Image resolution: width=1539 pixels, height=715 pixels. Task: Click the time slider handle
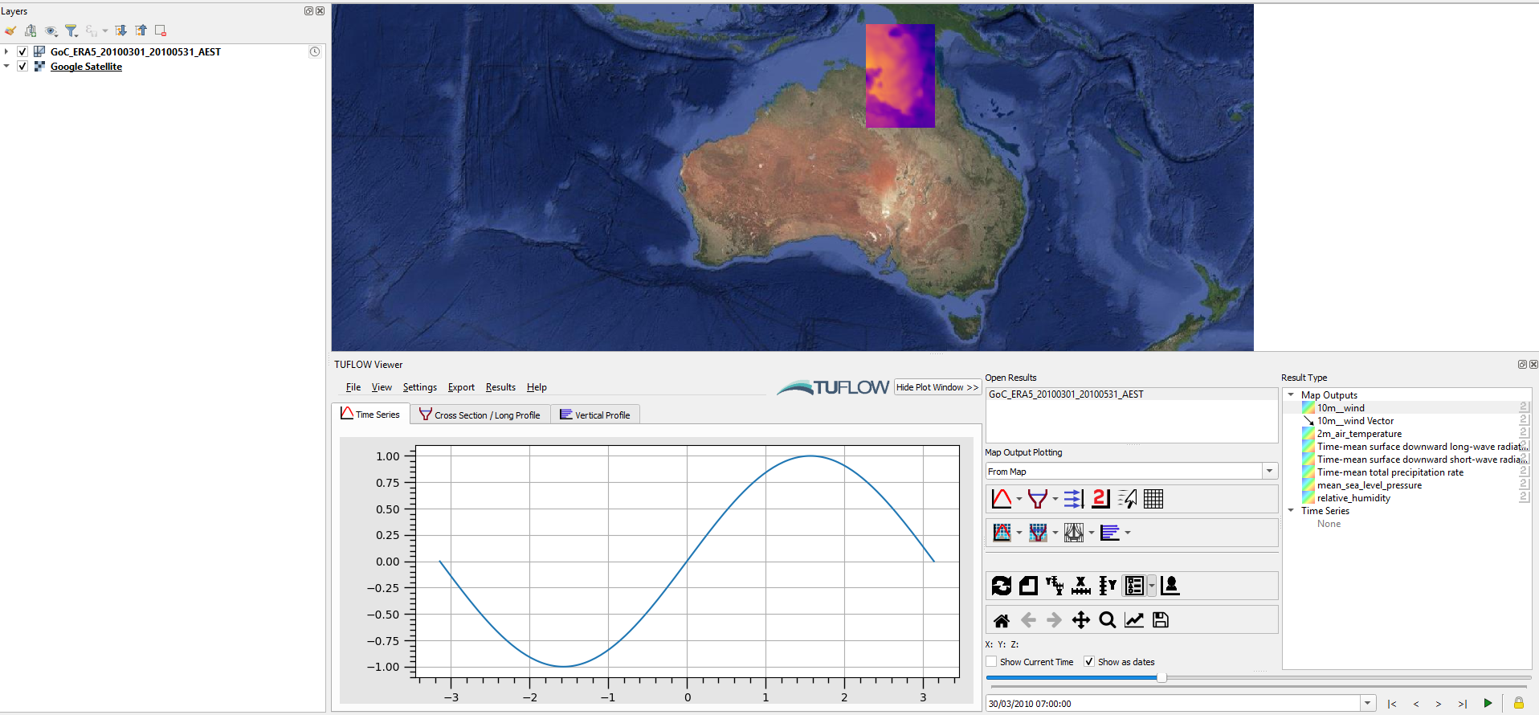click(x=1161, y=678)
